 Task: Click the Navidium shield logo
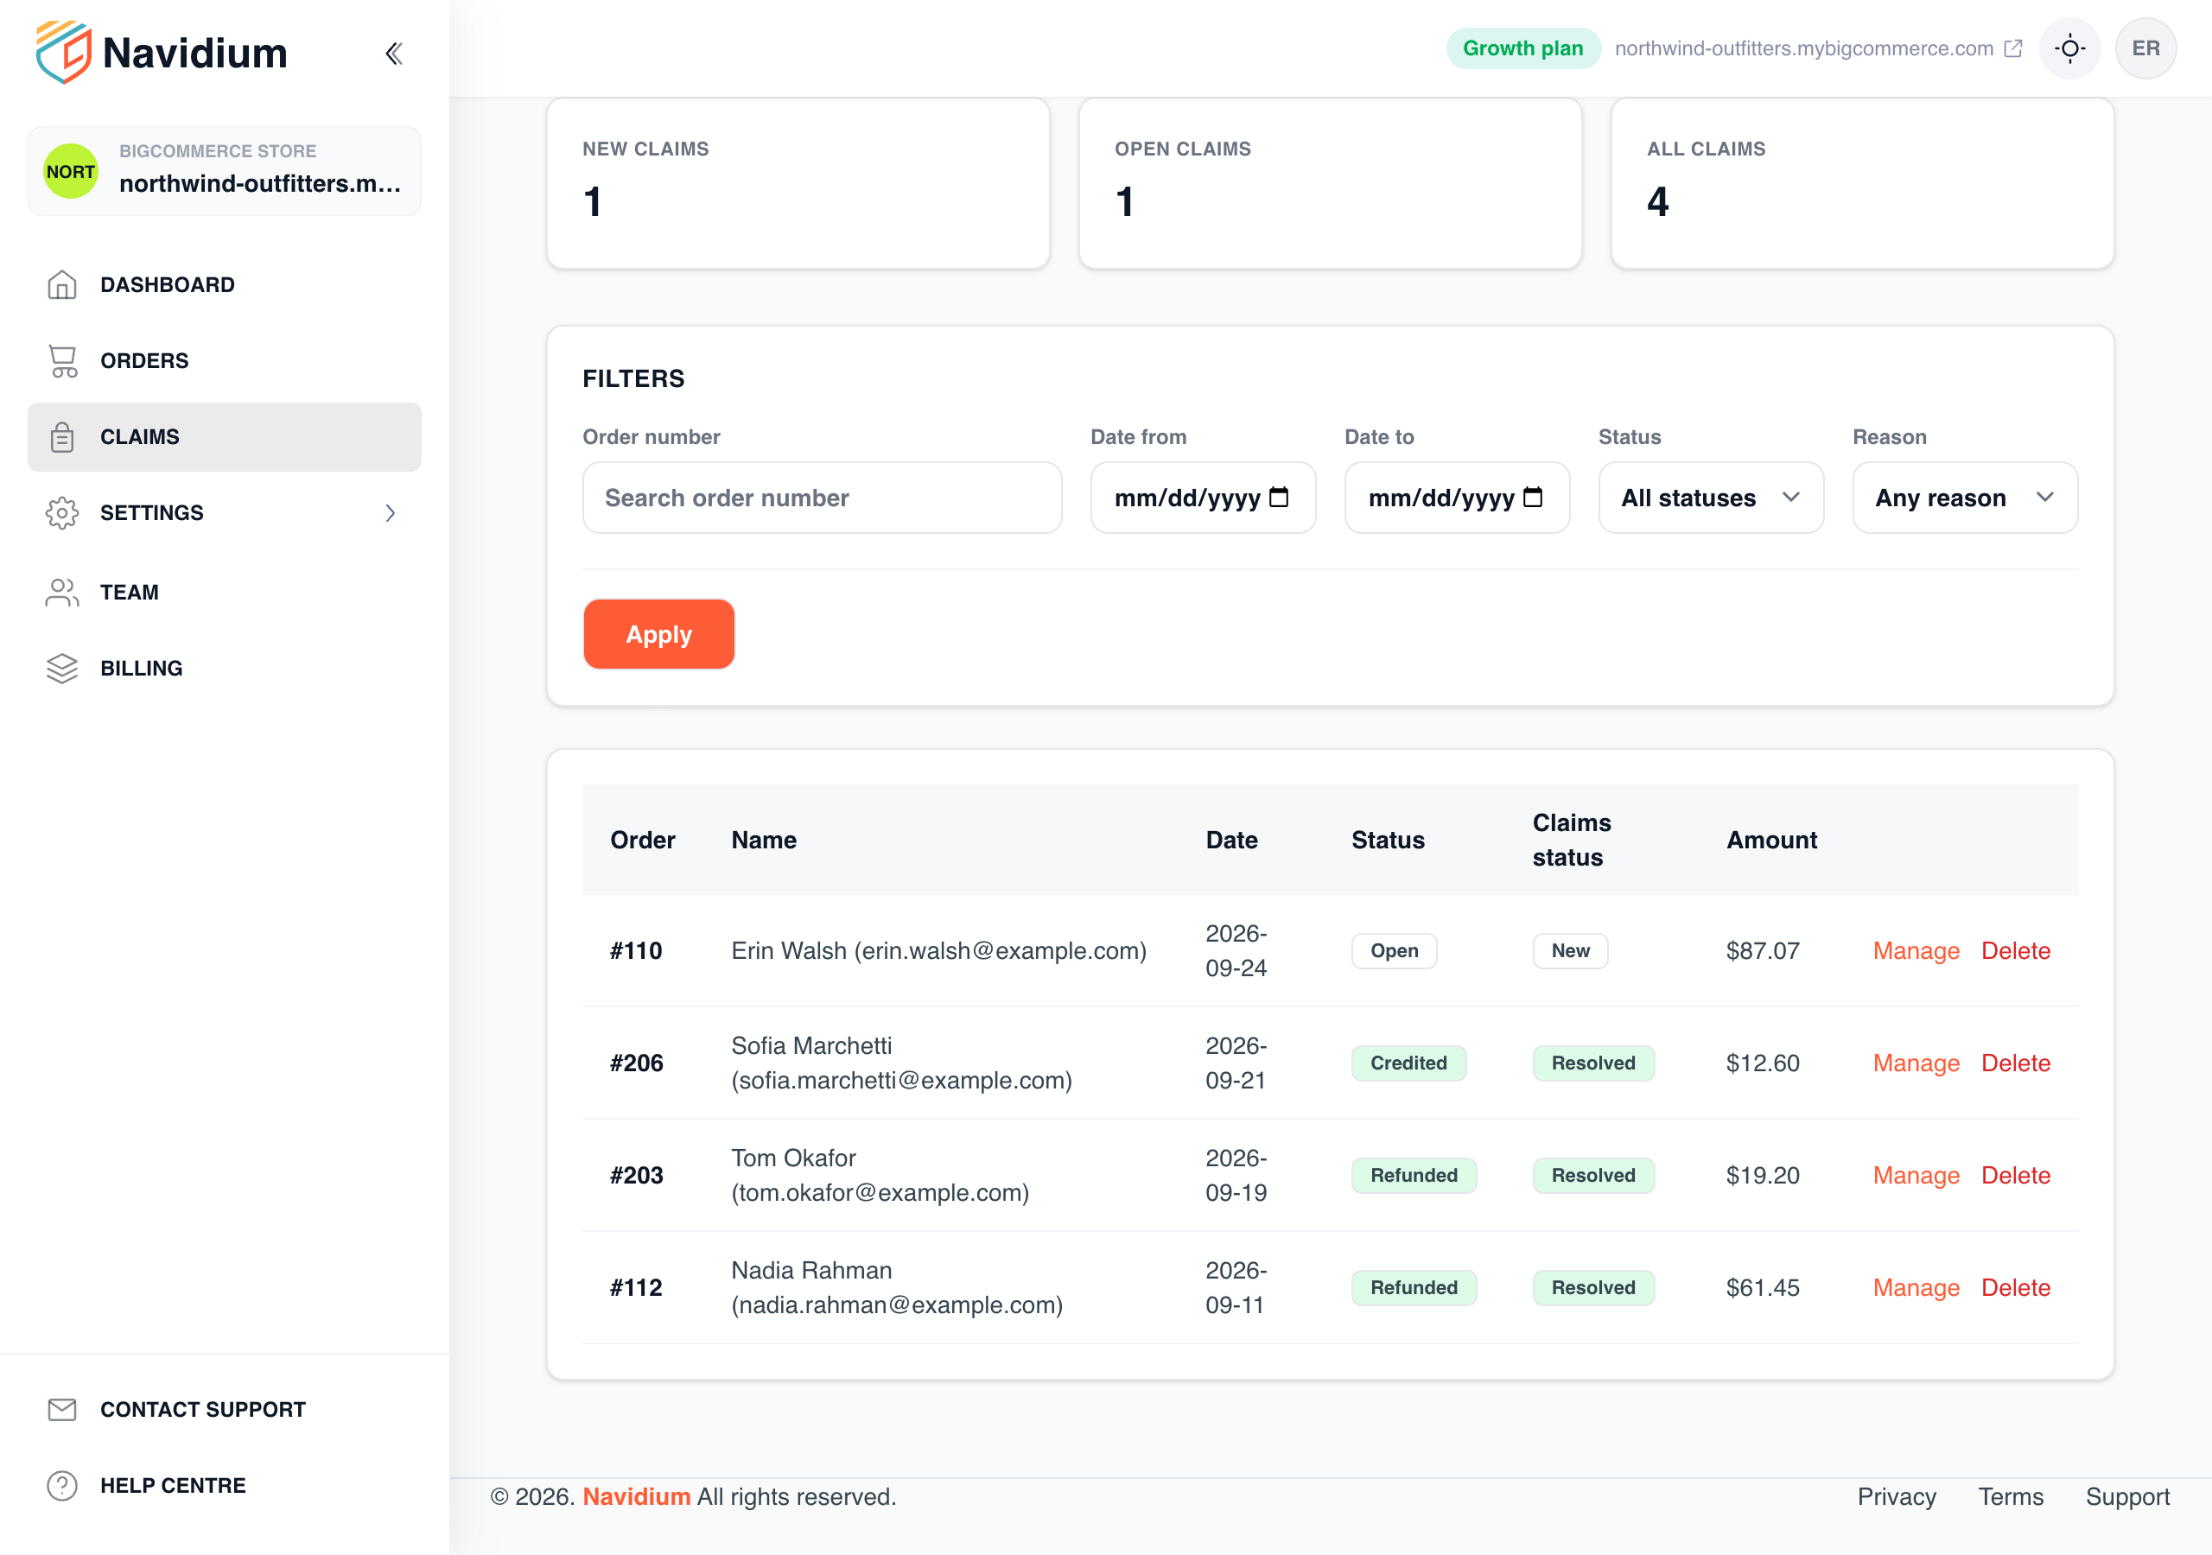click(x=64, y=52)
